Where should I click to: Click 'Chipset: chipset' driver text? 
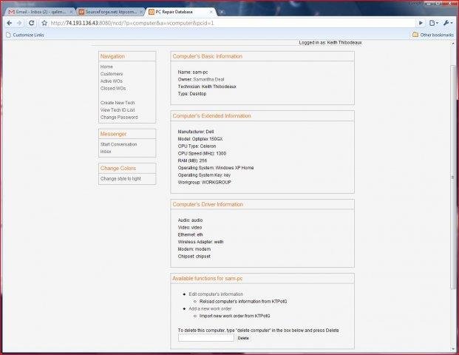point(194,257)
